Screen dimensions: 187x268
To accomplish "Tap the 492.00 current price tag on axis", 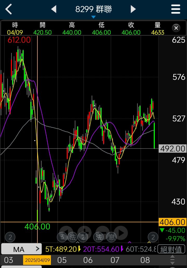I will 172,149.
